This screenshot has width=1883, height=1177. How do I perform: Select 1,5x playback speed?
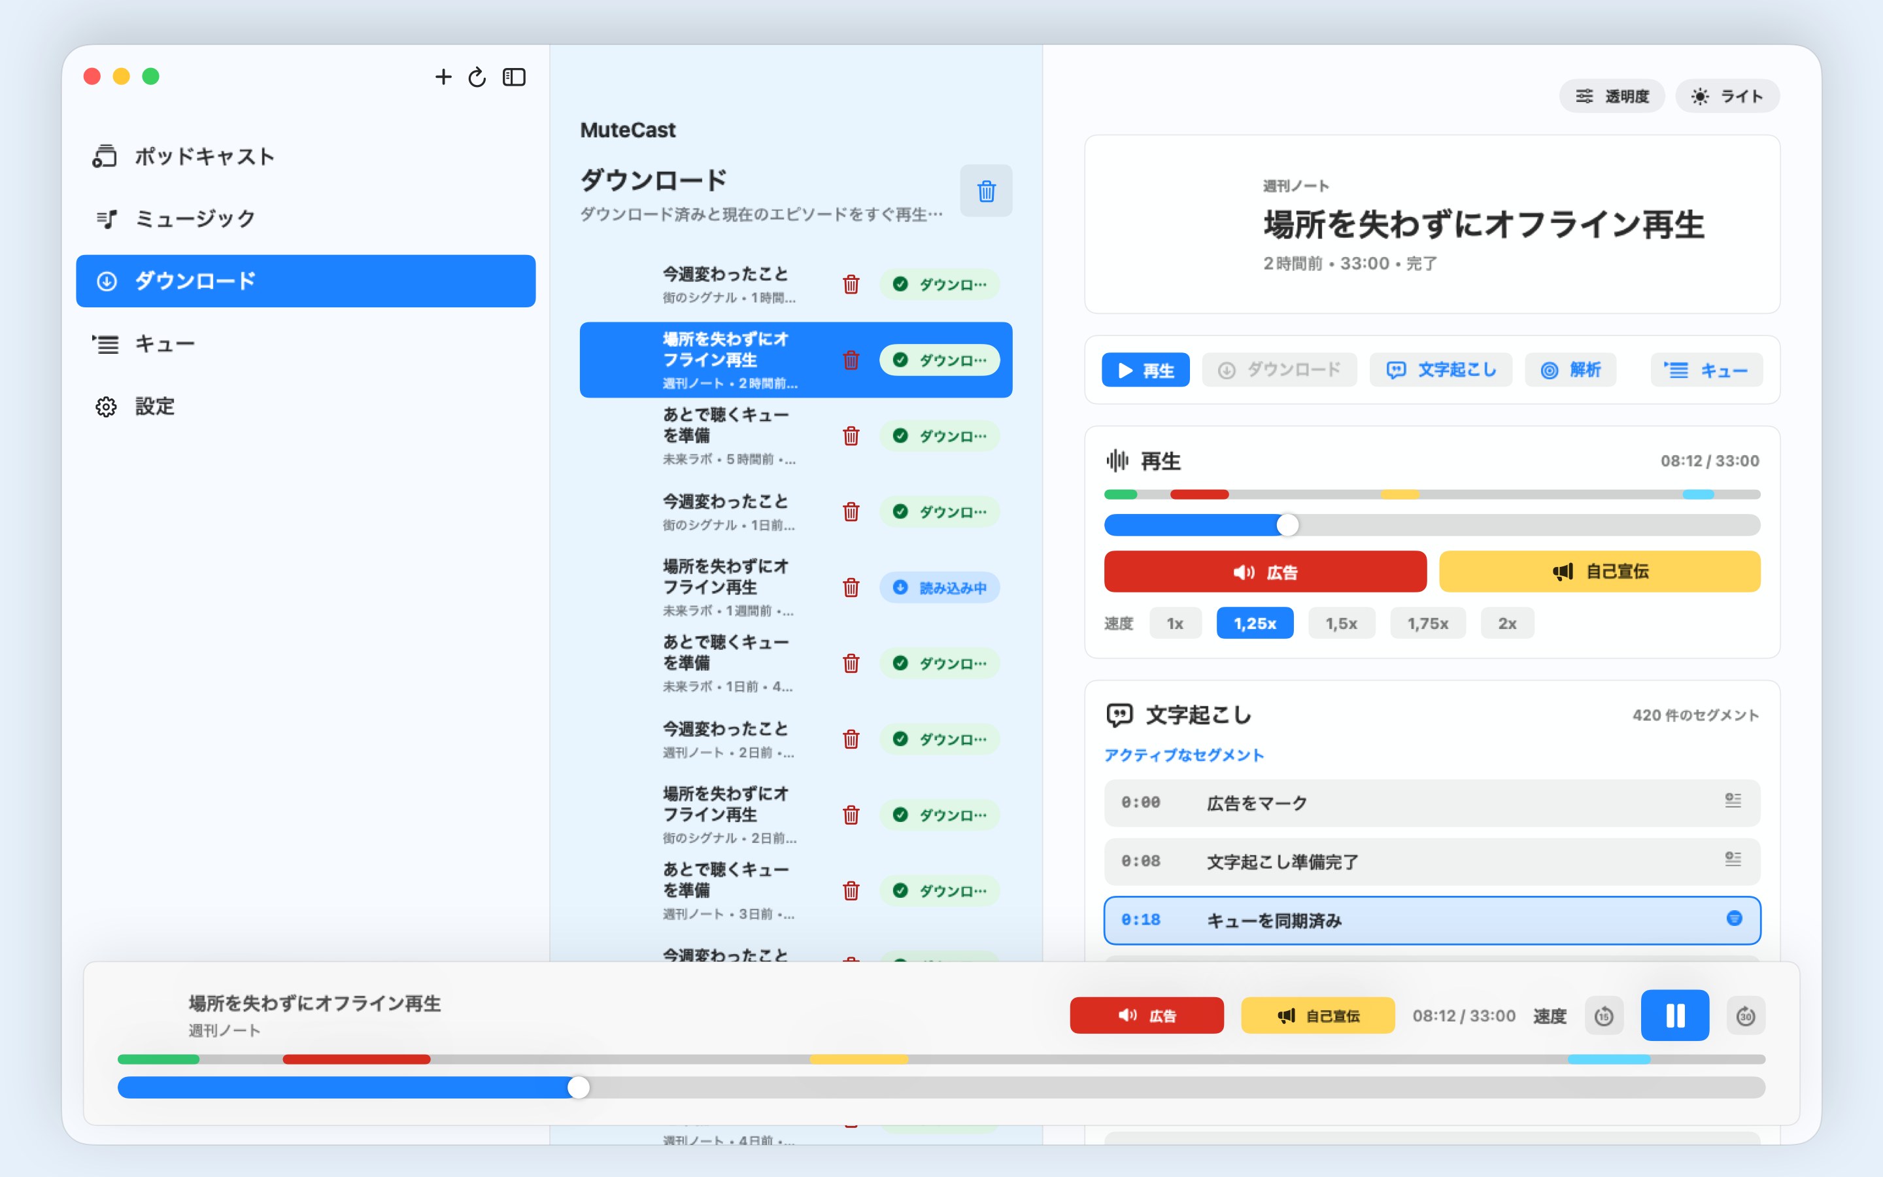(1342, 623)
